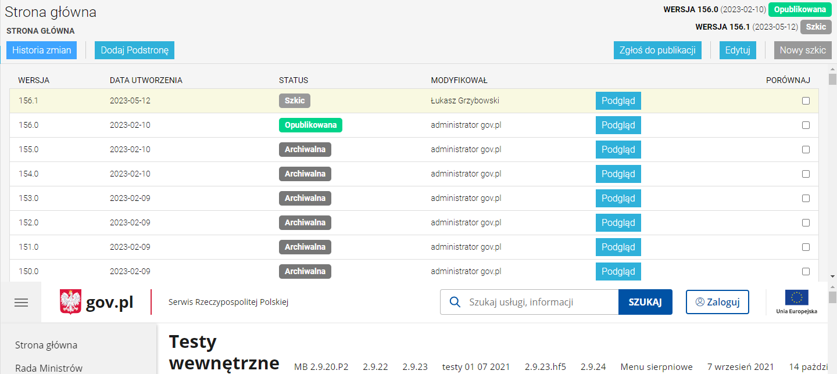Click the PORÓWNAJ column header

click(x=788, y=80)
